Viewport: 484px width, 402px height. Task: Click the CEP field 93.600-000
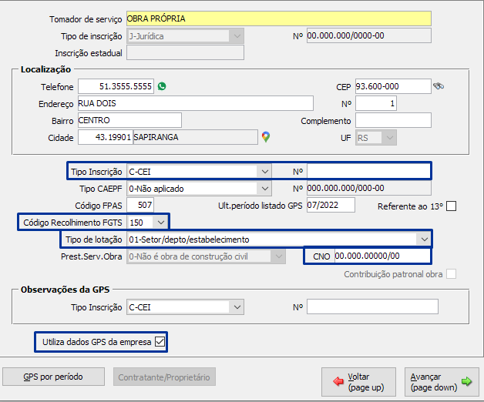[393, 86]
